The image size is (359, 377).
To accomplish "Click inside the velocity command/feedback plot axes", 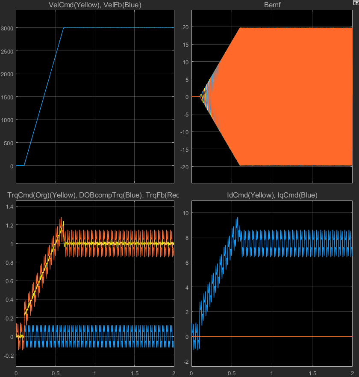I will tap(95, 96).
